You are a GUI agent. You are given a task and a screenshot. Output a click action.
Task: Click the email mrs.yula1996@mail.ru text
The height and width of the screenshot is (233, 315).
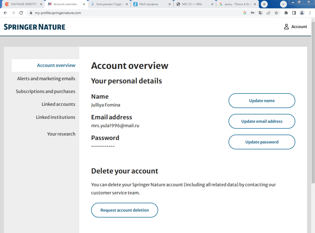tap(115, 126)
